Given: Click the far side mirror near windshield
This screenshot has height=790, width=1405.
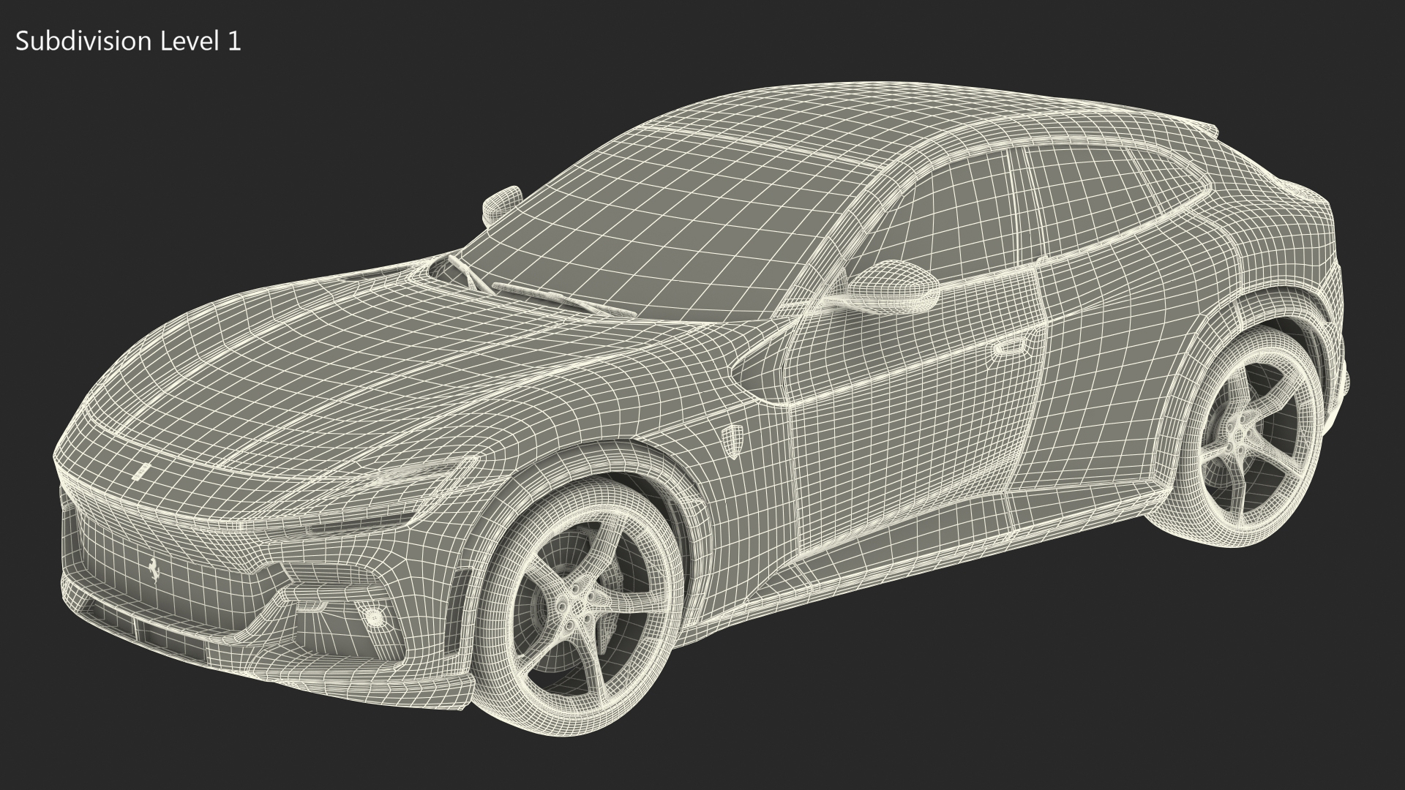Looking at the screenshot, I should [x=502, y=202].
